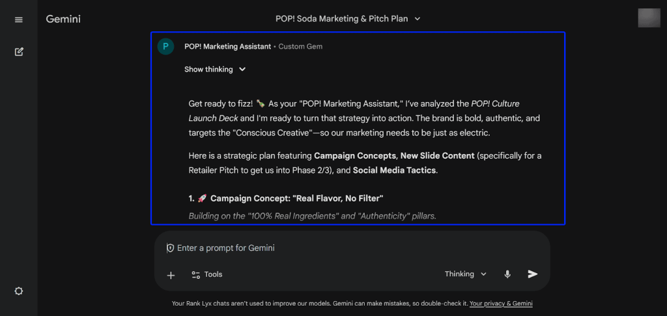The height and width of the screenshot is (316, 667).
Task: Click the POP! Marketing Assistant name
Action: click(x=227, y=47)
